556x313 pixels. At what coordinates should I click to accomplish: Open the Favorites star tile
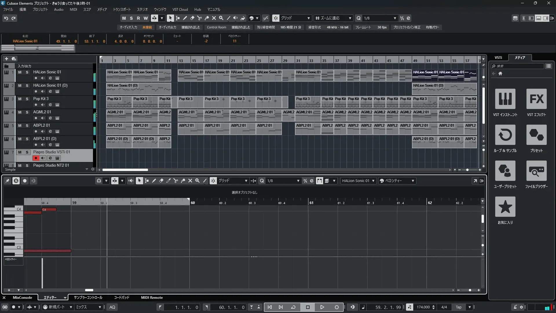(x=505, y=207)
